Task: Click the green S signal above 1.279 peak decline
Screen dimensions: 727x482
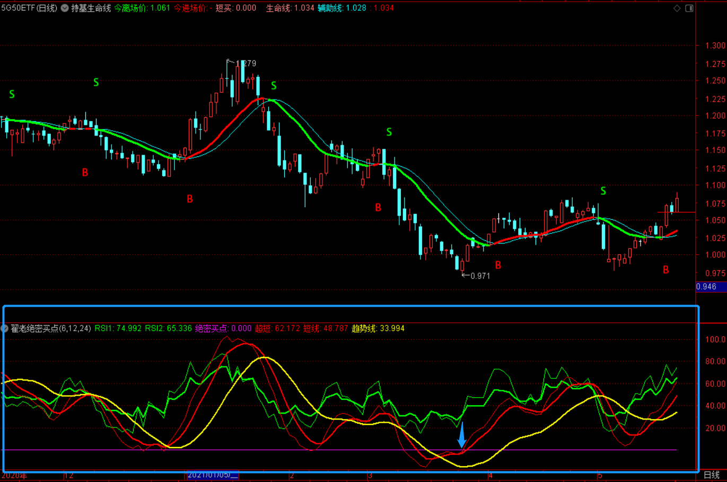Action: tap(274, 85)
